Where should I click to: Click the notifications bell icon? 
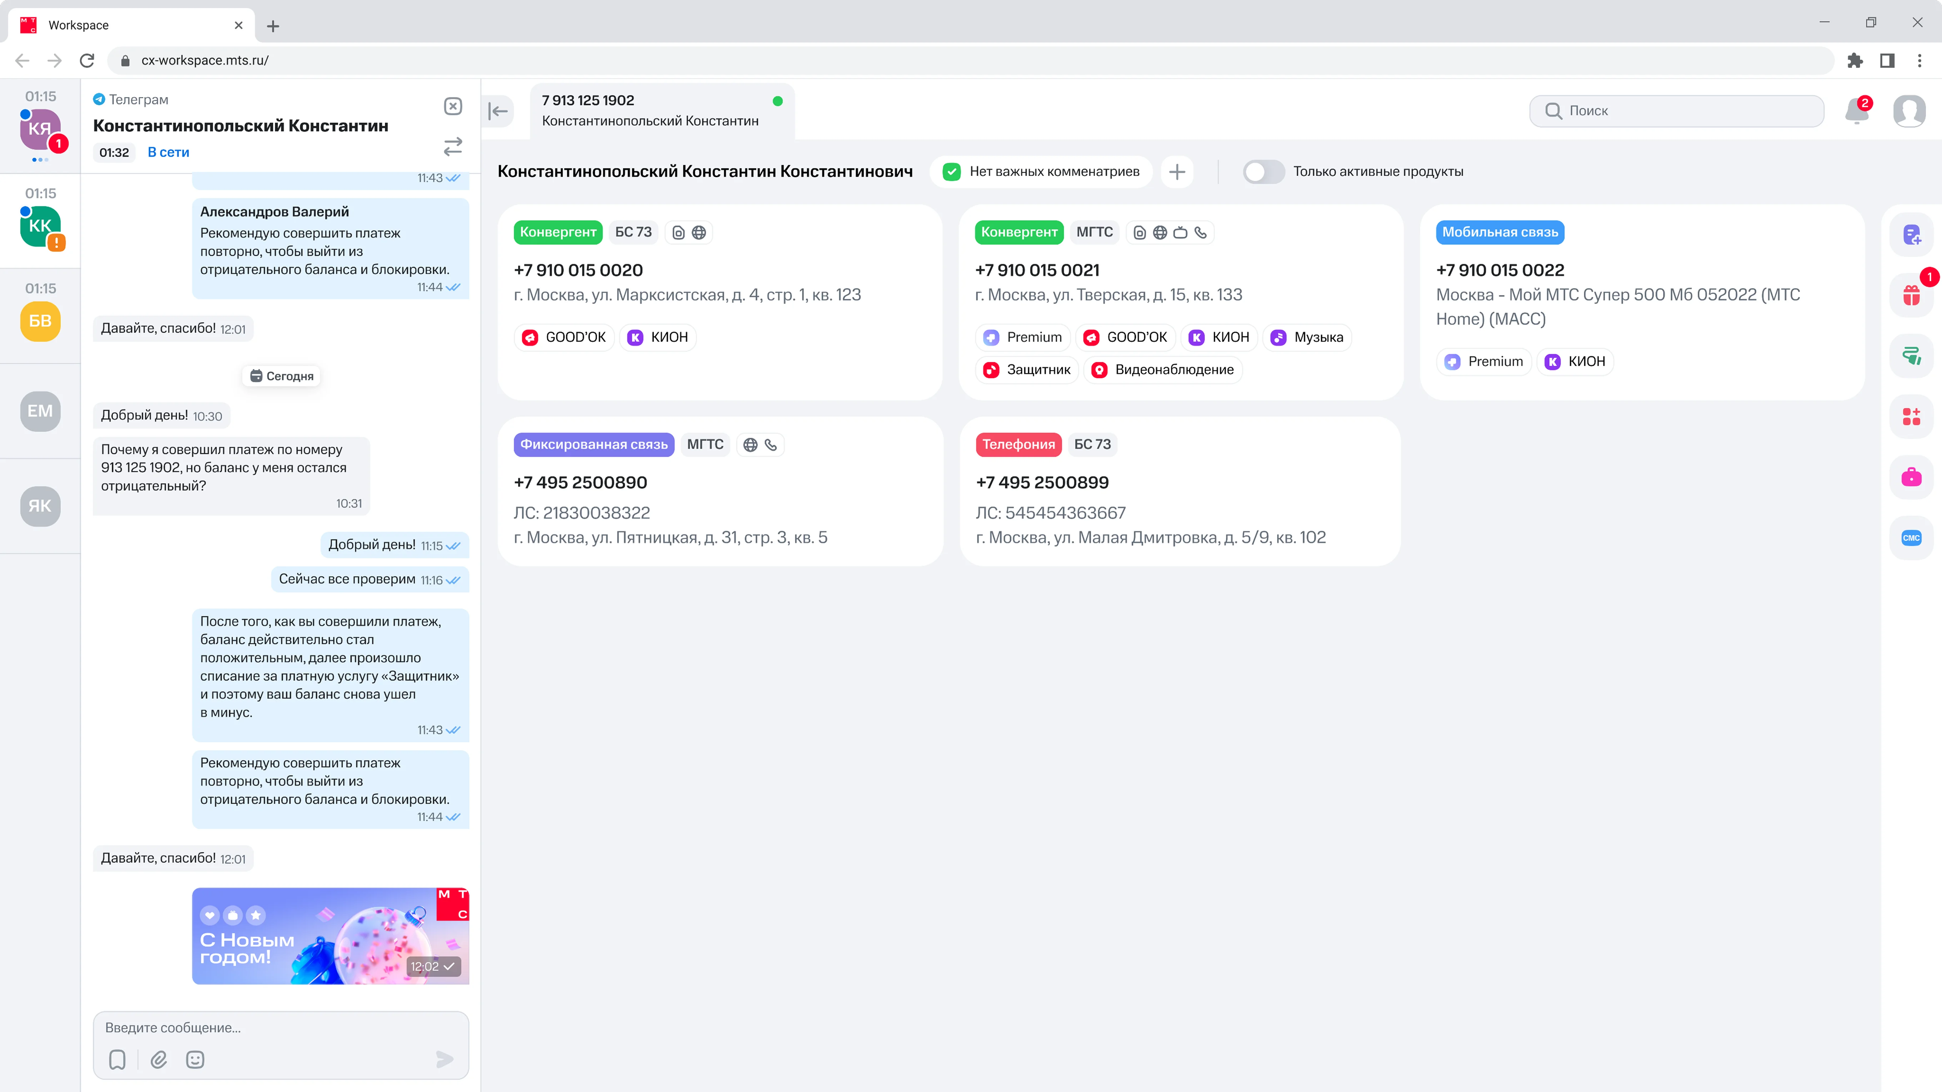[1856, 112]
